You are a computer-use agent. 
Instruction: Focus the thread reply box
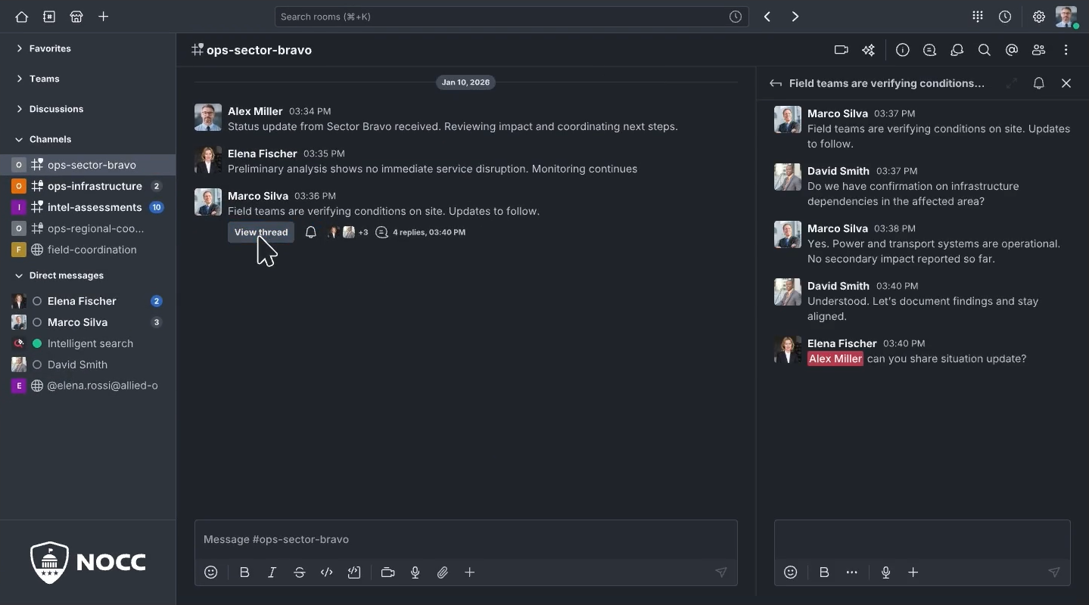(923, 539)
